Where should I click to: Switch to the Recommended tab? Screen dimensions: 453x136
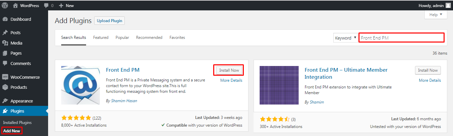tap(149, 38)
